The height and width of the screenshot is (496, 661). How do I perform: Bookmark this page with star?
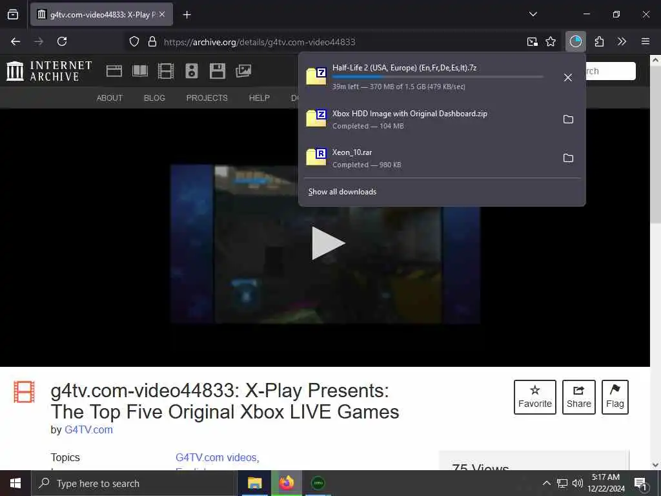click(x=551, y=41)
